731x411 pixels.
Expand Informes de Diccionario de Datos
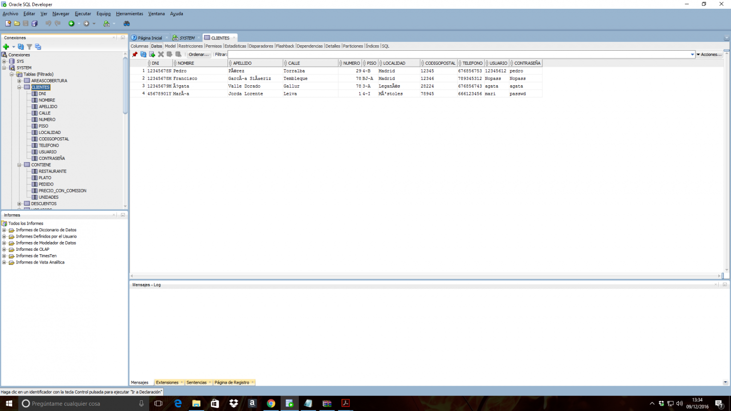4,230
